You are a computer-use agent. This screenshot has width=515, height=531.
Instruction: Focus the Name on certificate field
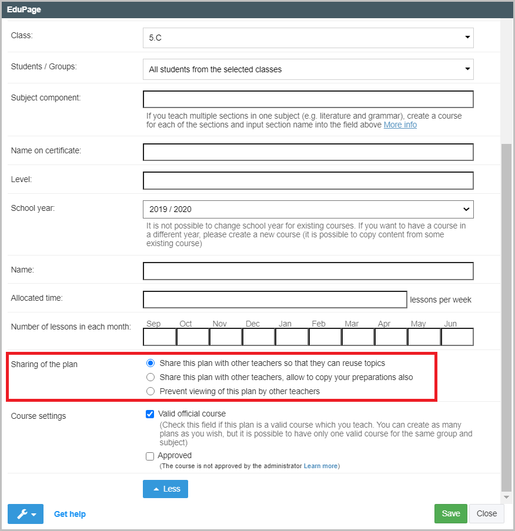point(308,152)
